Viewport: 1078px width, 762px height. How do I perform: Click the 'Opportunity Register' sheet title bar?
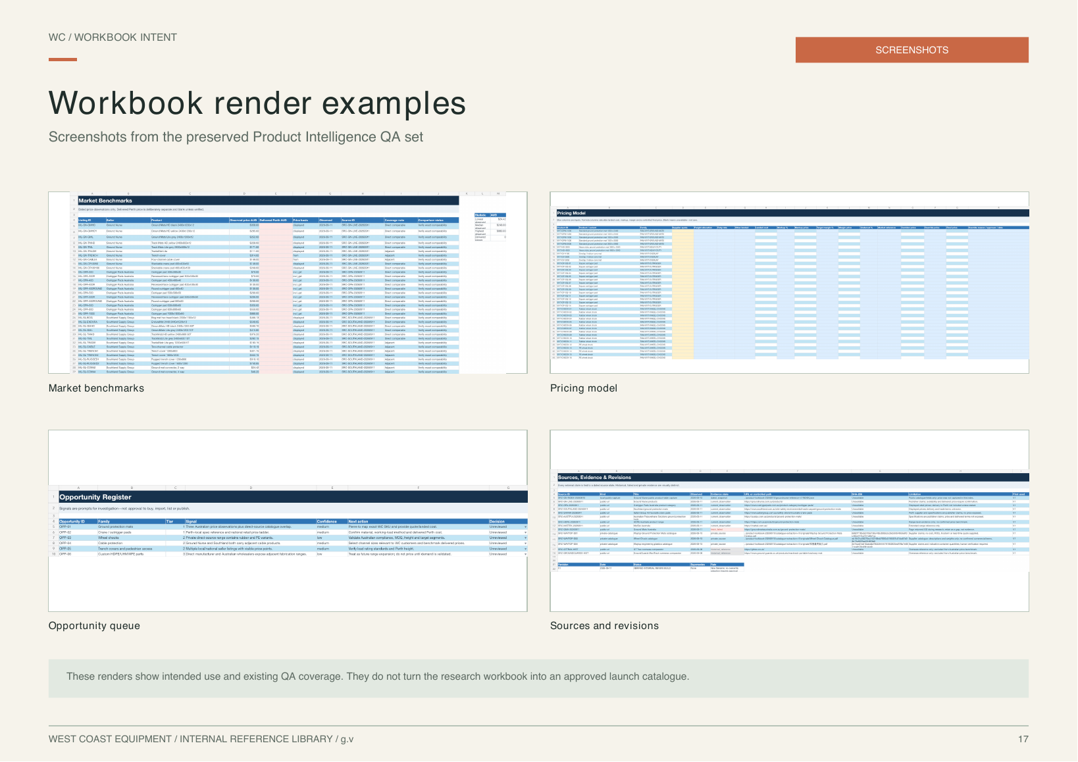[293, 497]
